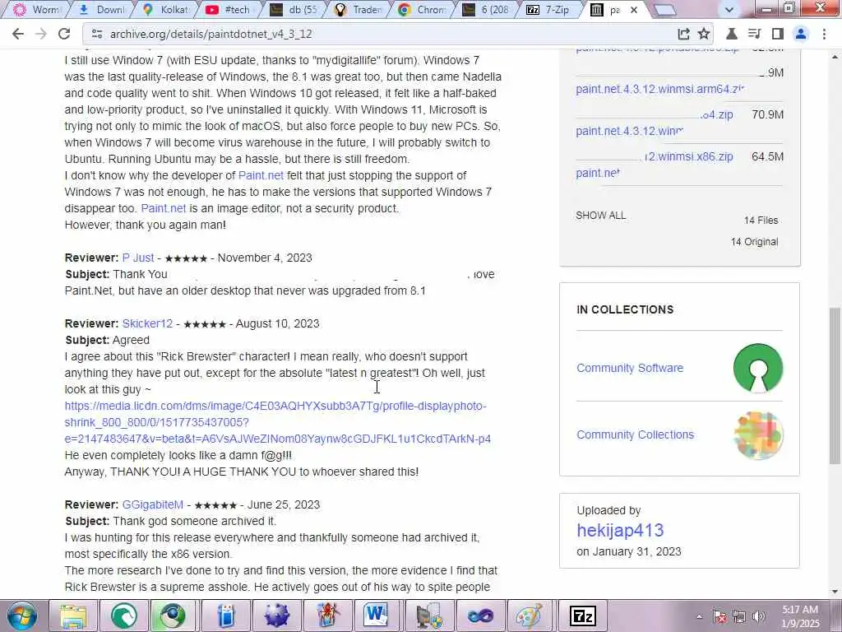Click the vertical page scrollbar thumb

(x=835, y=386)
